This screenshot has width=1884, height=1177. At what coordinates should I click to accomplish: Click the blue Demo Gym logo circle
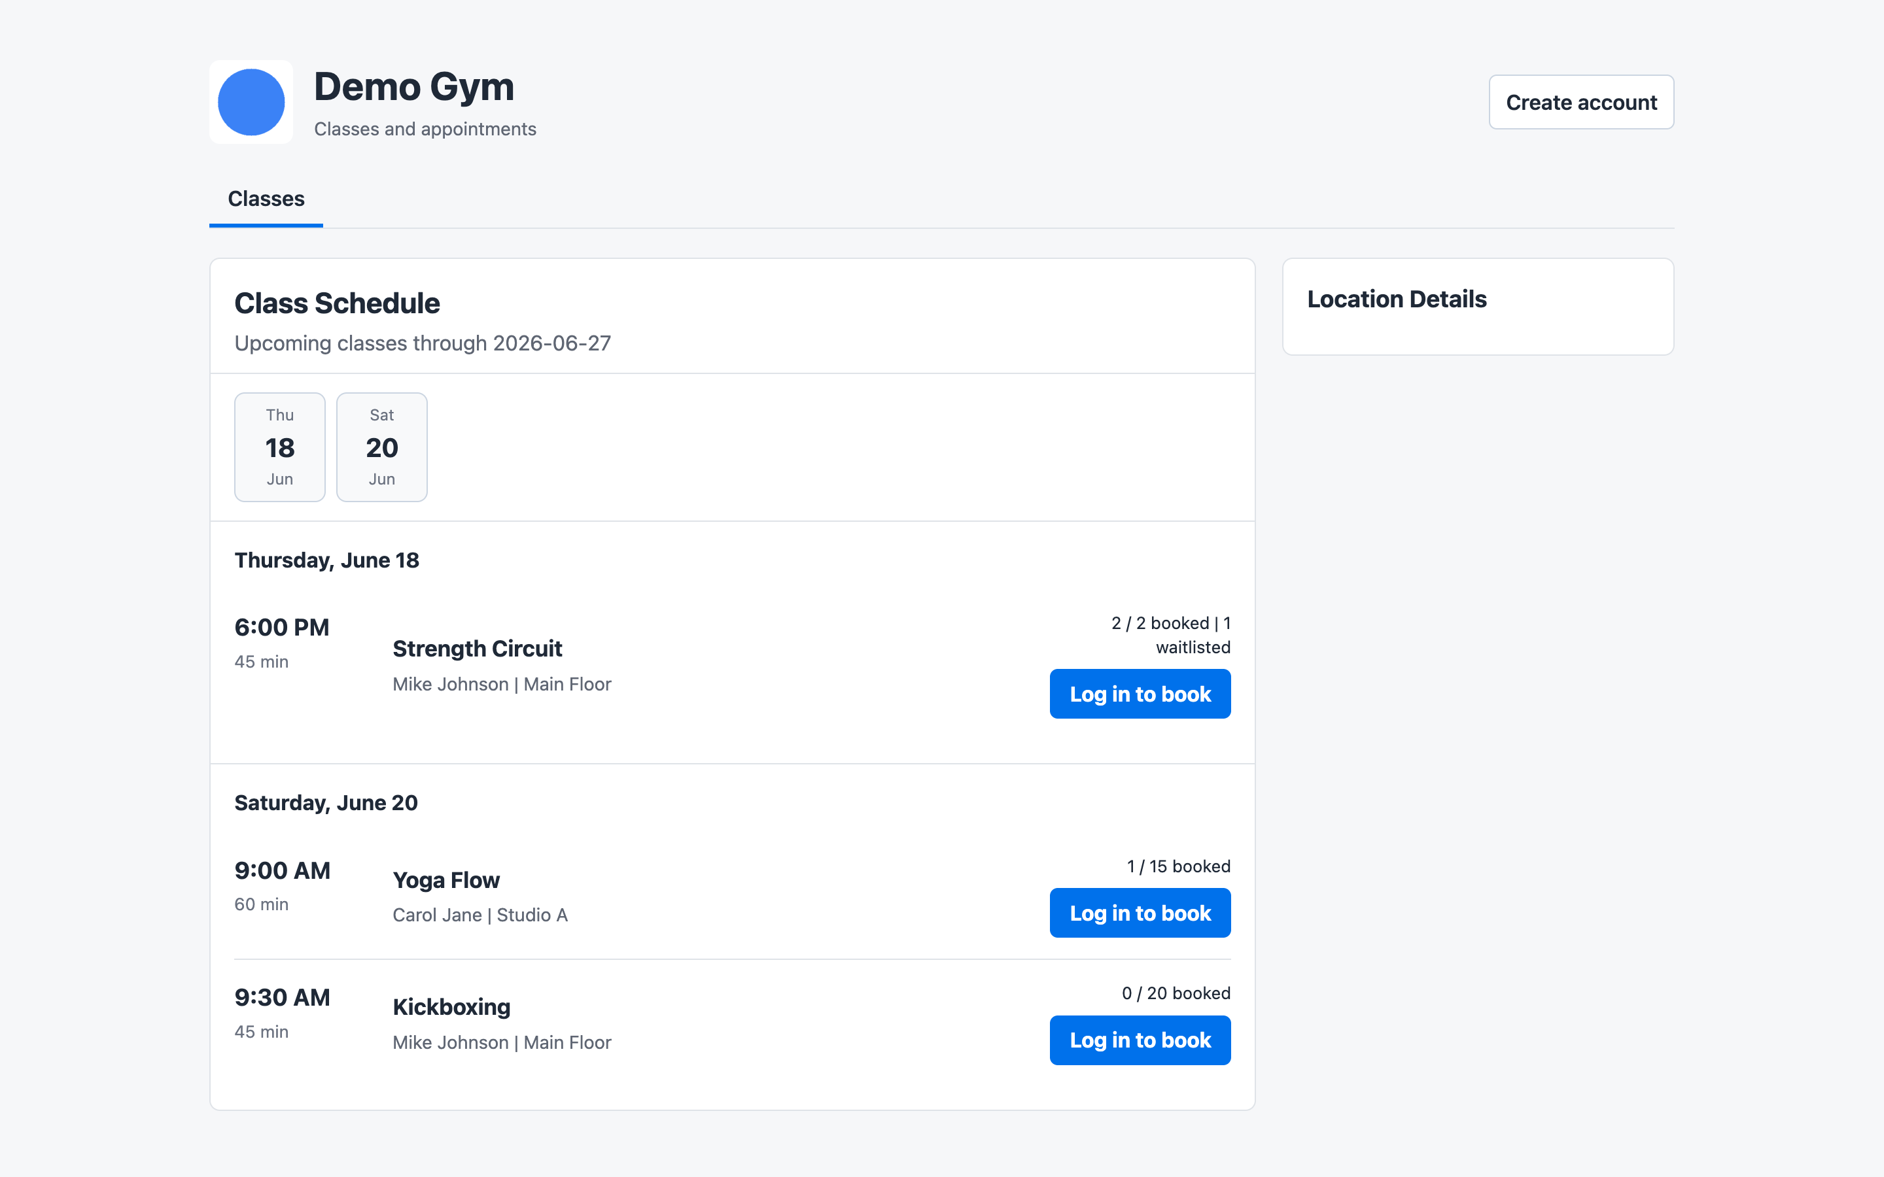pyautogui.click(x=251, y=102)
